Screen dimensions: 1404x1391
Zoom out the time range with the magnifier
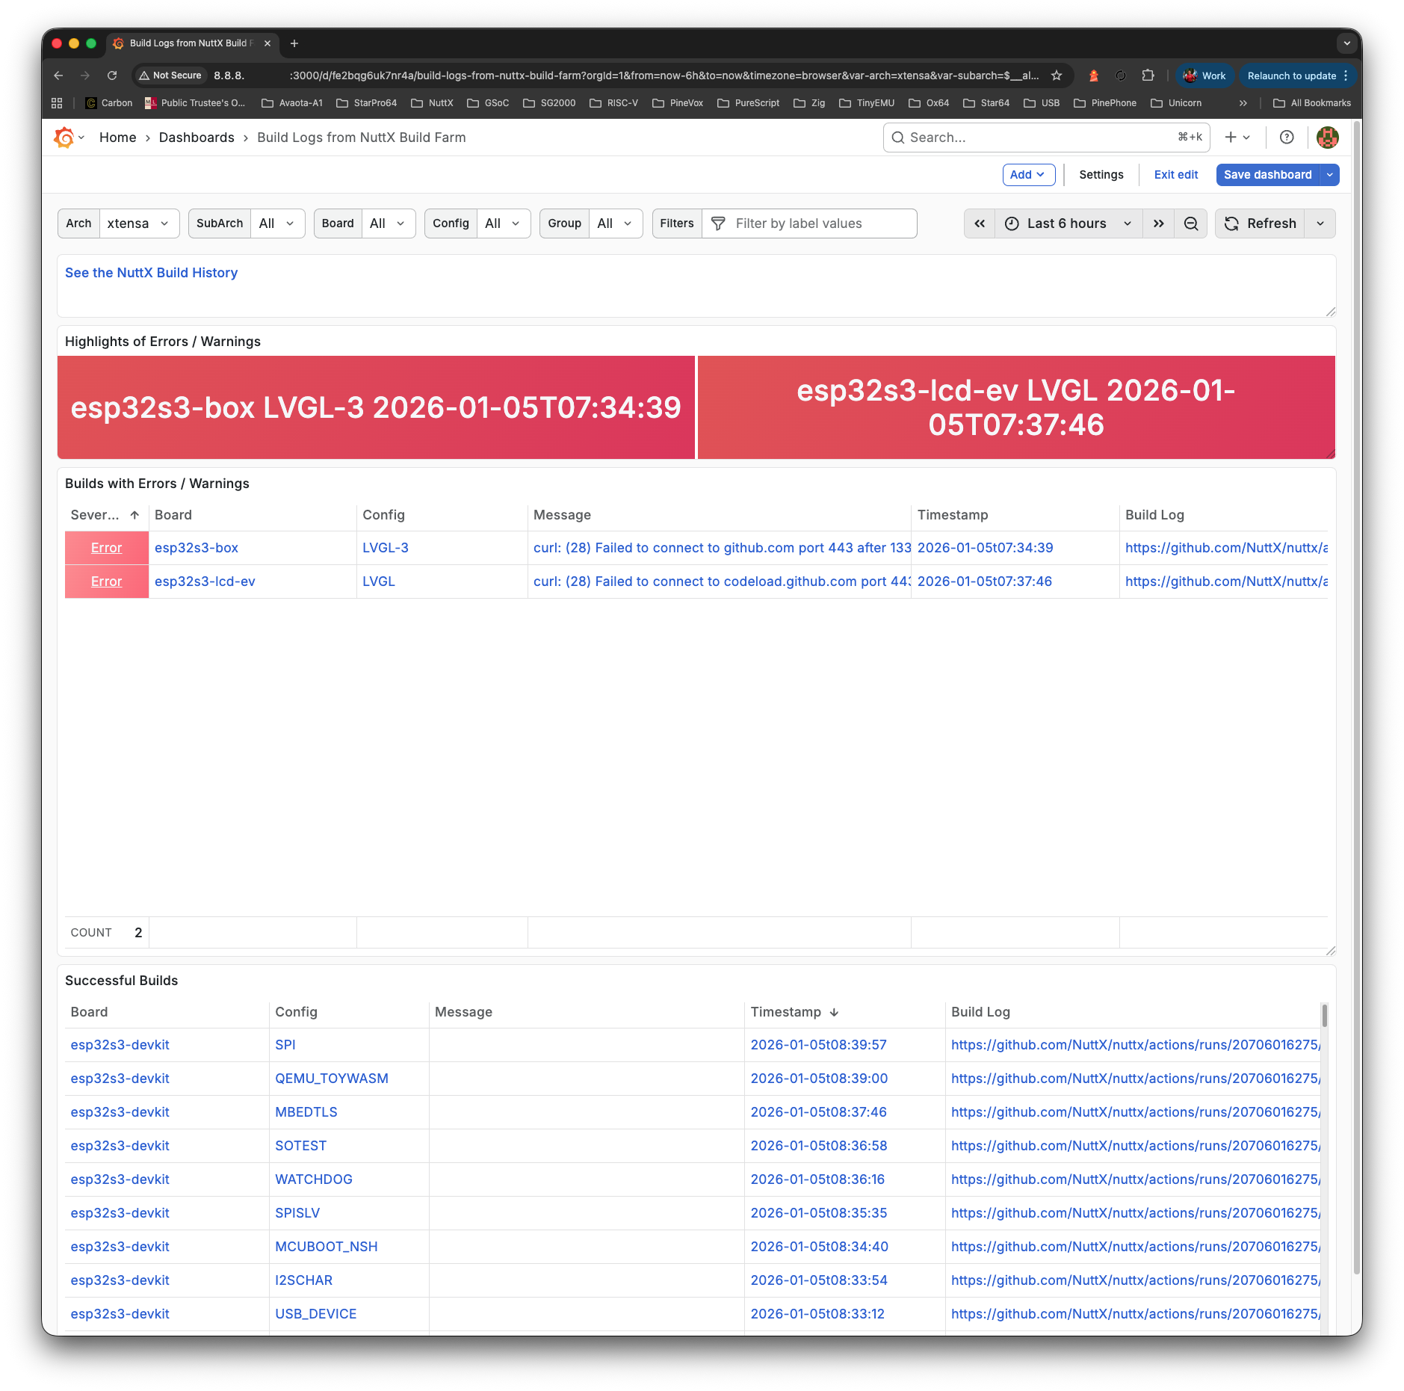click(1191, 223)
